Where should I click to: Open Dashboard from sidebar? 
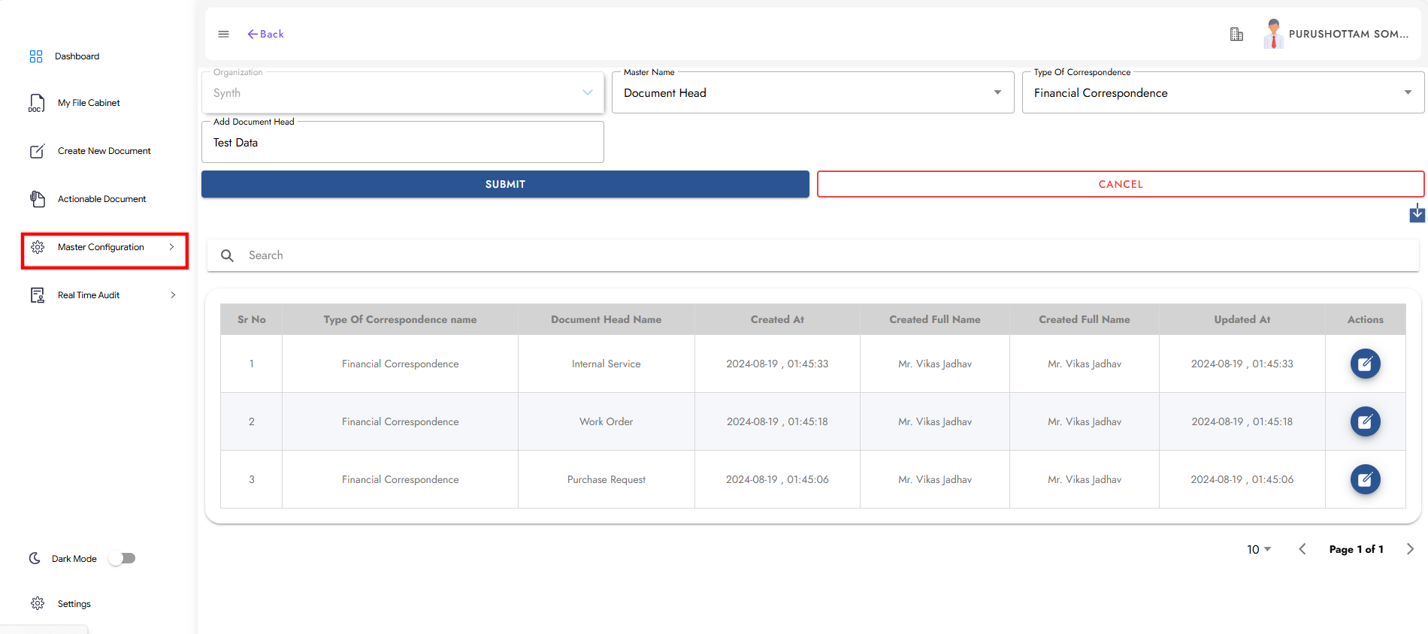(77, 56)
